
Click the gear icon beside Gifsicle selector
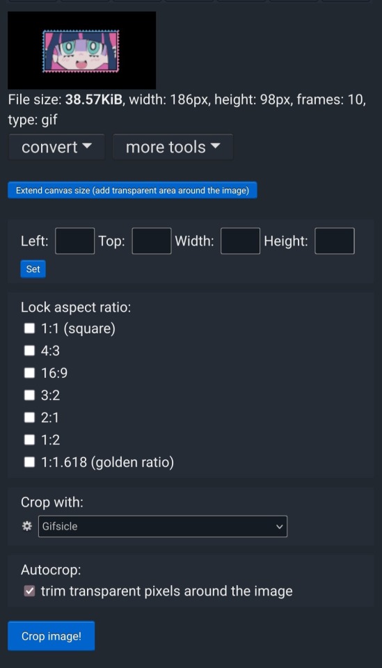coord(27,526)
